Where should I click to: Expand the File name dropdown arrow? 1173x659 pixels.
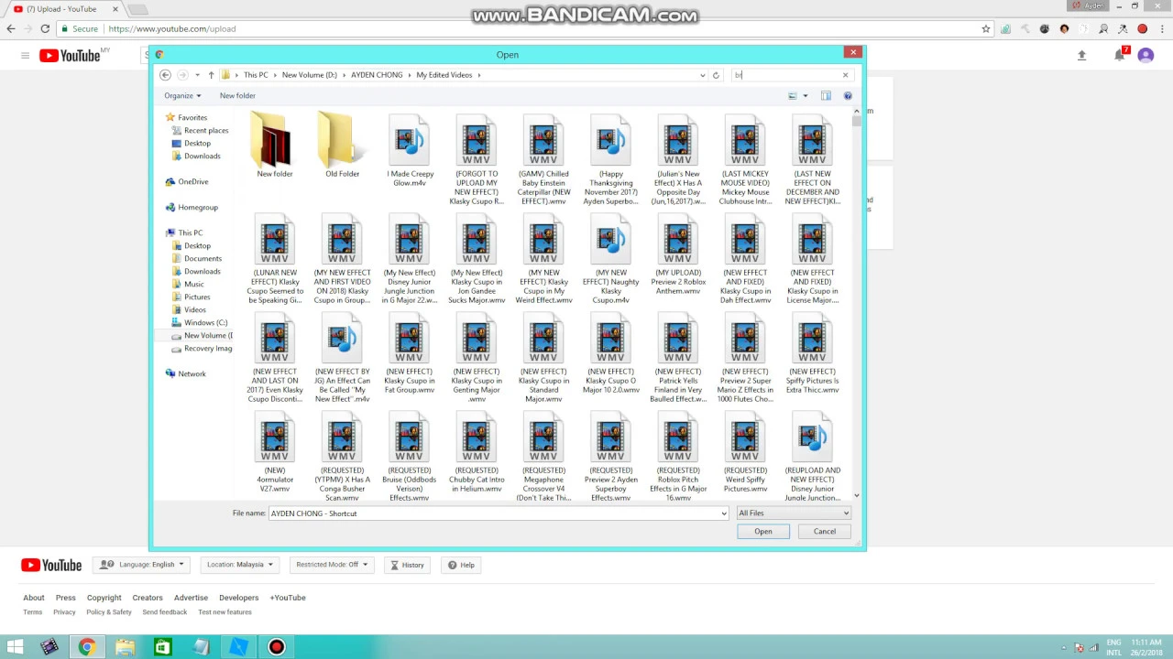[x=724, y=513]
